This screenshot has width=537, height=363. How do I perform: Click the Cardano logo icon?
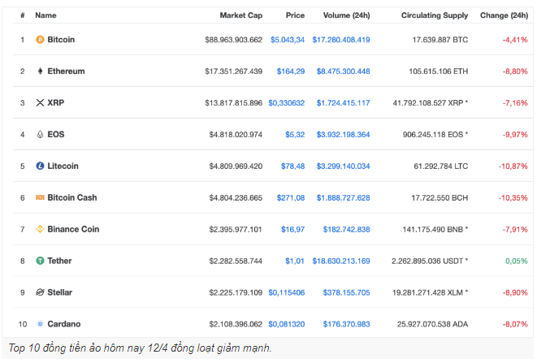40,324
